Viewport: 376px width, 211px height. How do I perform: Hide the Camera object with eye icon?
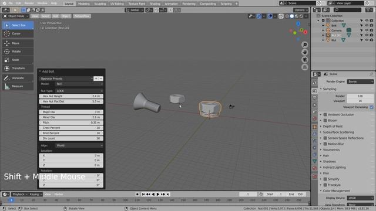[367, 30]
